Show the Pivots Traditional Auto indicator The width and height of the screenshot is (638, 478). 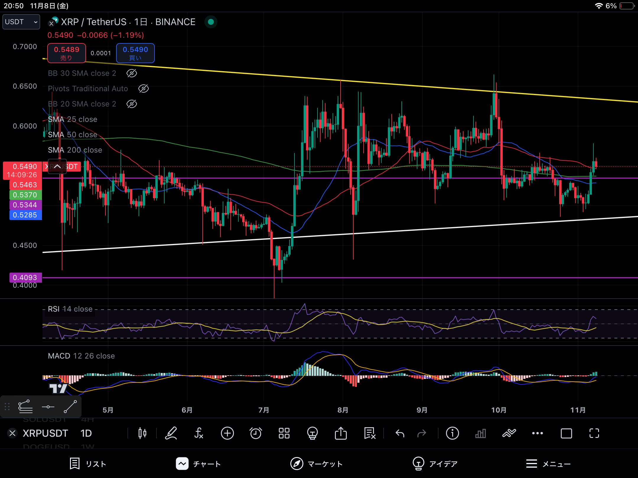(144, 89)
